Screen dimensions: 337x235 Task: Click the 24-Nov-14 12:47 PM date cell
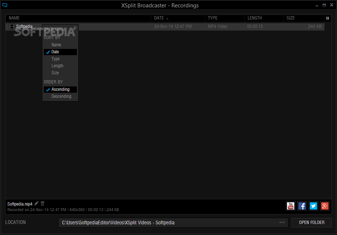173,26
